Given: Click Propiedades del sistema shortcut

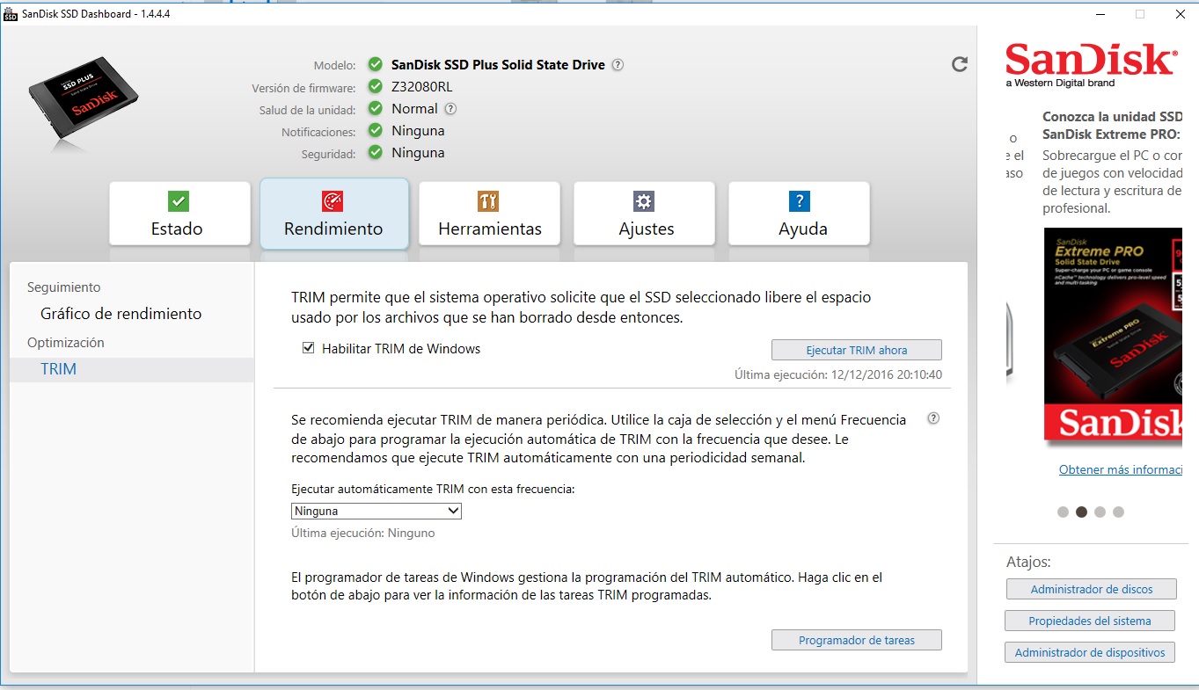Looking at the screenshot, I should (1090, 621).
